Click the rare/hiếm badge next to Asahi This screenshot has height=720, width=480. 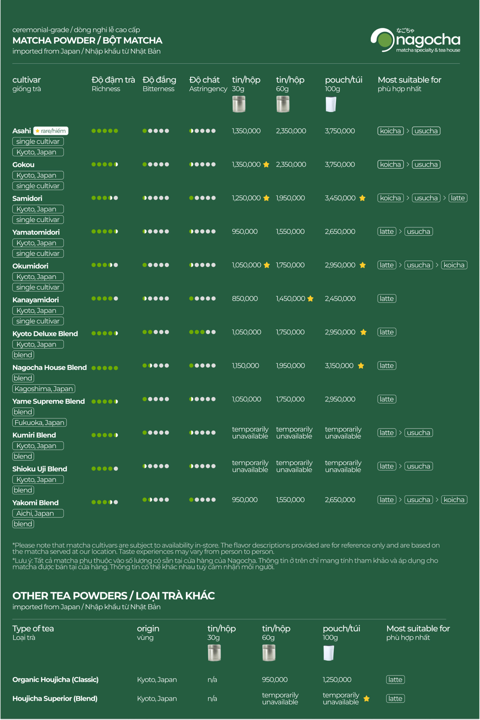pos(51,131)
